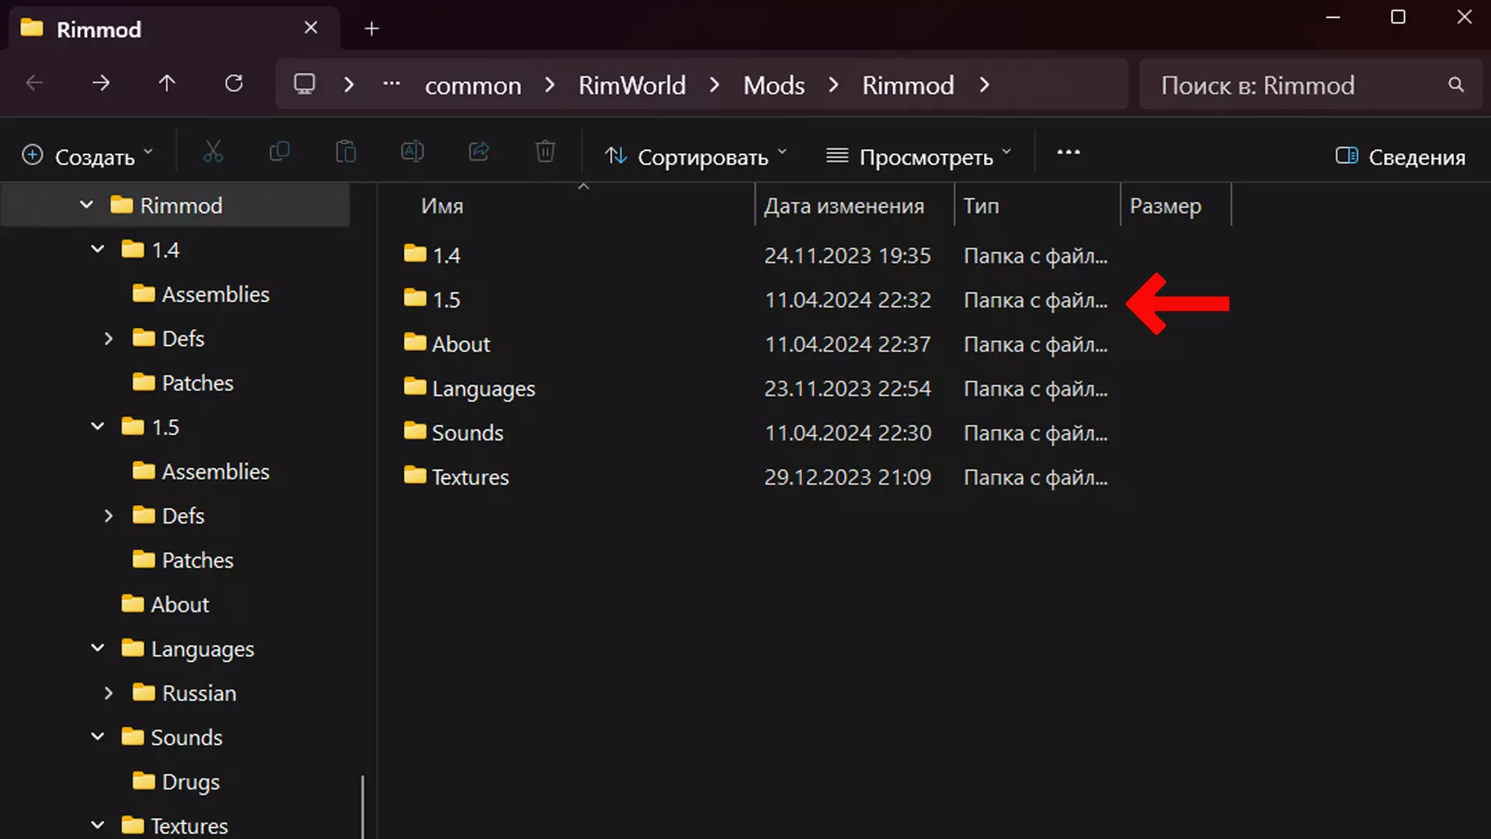The width and height of the screenshot is (1491, 839).
Task: Click the Share icon in toolbar
Action: (479, 153)
